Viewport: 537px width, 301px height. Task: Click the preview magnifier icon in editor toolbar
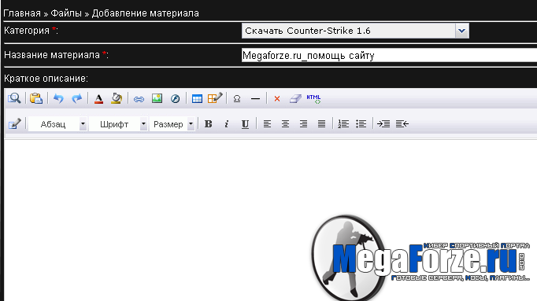click(x=14, y=98)
